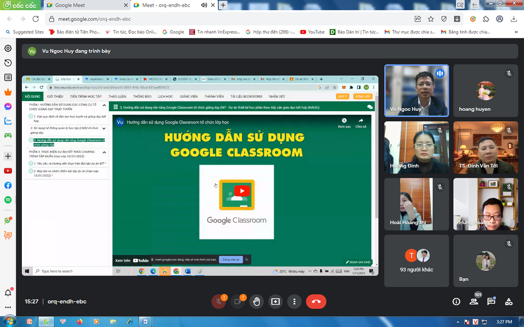524x327 pixels.
Task: Open Messenger from the sidebar
Action: pos(8,106)
